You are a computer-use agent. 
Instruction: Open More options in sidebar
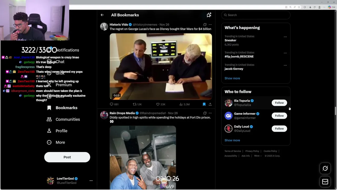pos(56,142)
